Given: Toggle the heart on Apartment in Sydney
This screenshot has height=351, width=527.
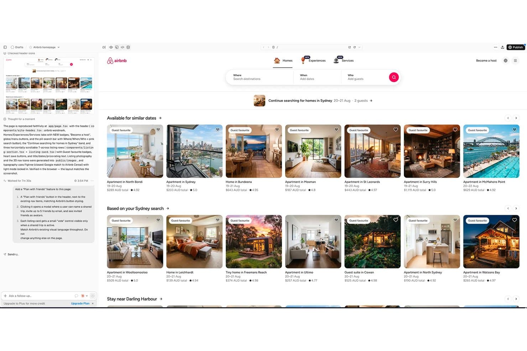Looking at the screenshot, I should point(218,130).
